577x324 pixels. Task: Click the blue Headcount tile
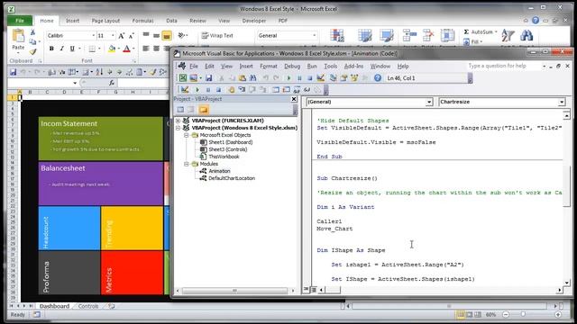(x=69, y=228)
